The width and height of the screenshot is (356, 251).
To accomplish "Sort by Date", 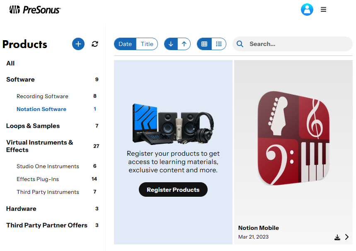I will point(125,44).
